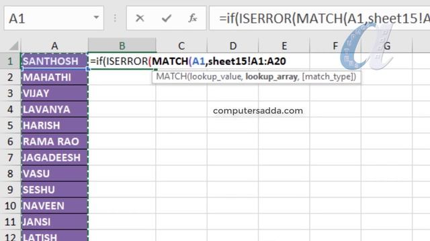Select column B header

tap(122, 46)
